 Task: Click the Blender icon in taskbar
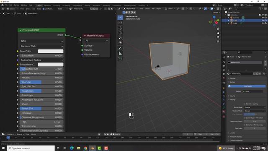(92, 148)
